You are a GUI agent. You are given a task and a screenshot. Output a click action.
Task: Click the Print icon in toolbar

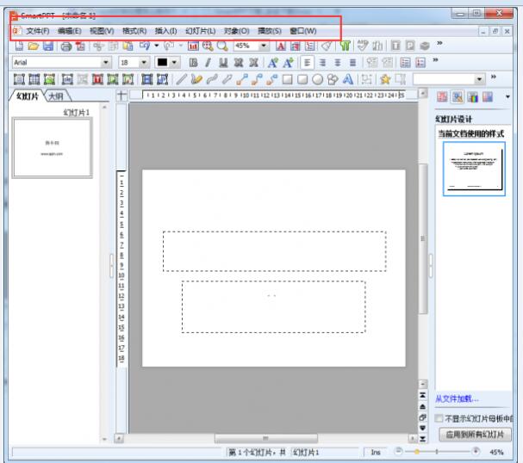(x=65, y=46)
